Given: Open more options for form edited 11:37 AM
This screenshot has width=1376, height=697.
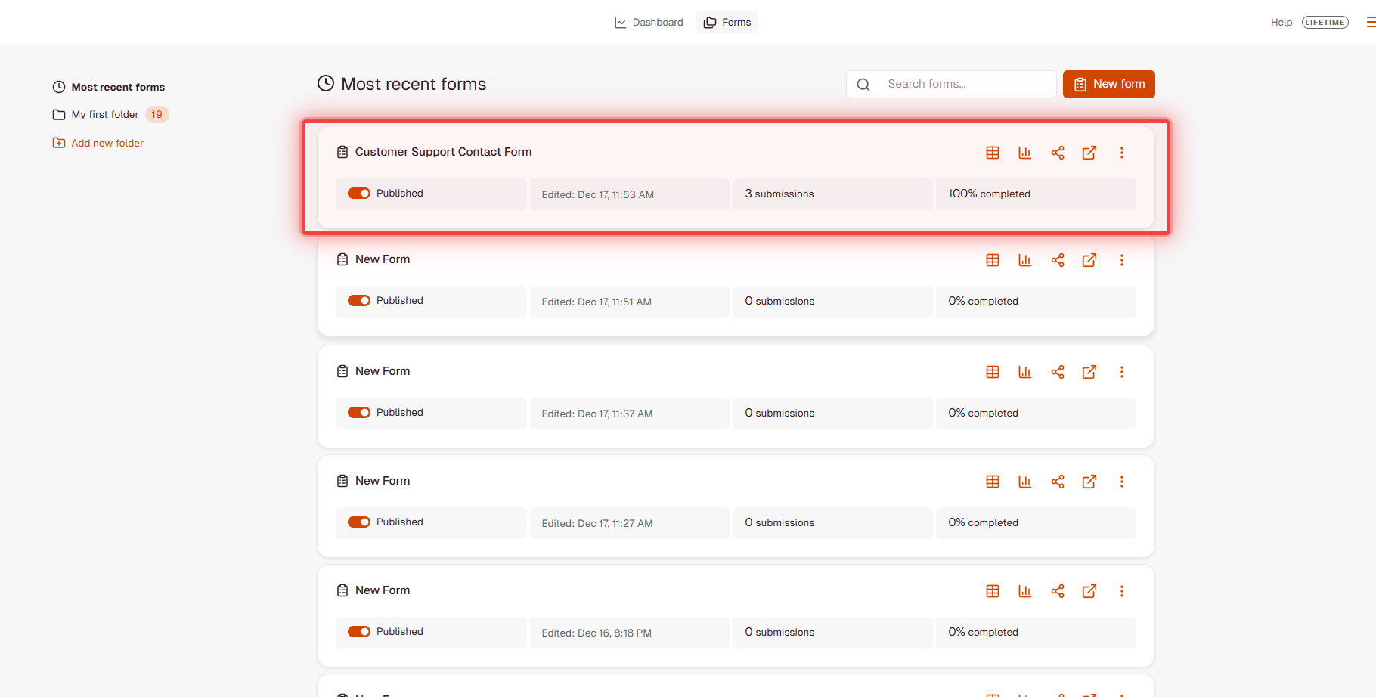Looking at the screenshot, I should (1122, 372).
